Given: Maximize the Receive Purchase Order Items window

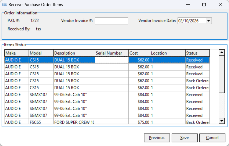Looking at the screenshot, I should pos(204,5).
